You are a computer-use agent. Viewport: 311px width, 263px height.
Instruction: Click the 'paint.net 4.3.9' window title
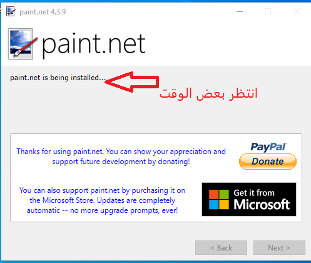(x=43, y=12)
